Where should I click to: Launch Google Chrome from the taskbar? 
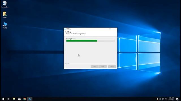[x=25, y=99]
